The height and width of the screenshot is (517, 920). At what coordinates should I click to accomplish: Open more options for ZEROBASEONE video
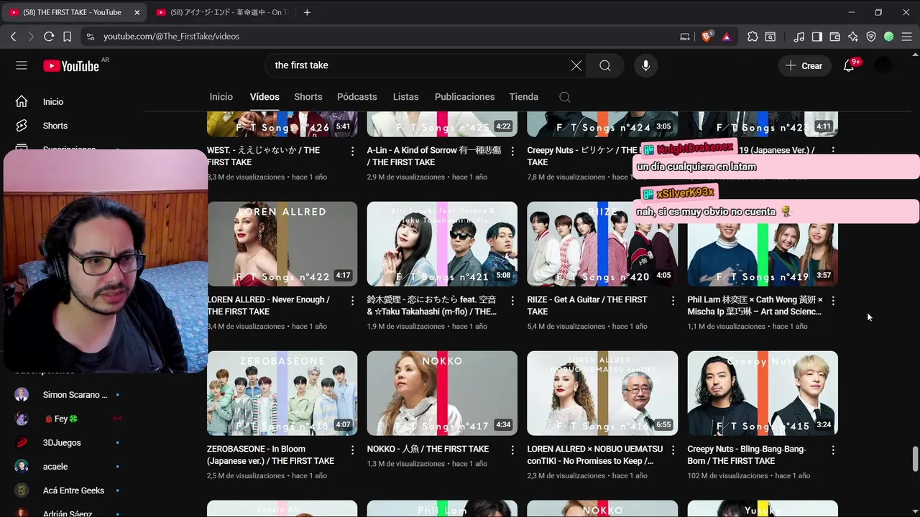pyautogui.click(x=352, y=450)
